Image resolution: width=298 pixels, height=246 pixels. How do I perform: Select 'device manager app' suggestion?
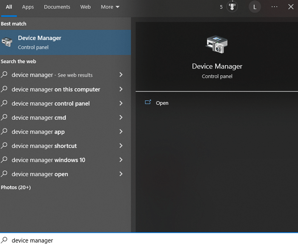(38, 132)
